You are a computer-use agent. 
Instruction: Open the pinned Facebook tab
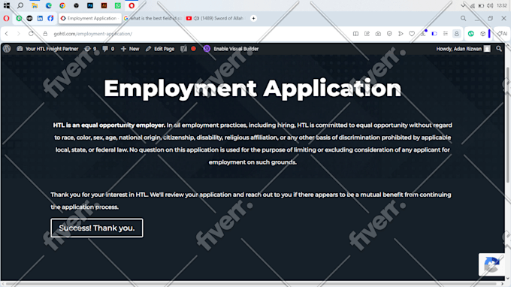pyautogui.click(x=50, y=18)
